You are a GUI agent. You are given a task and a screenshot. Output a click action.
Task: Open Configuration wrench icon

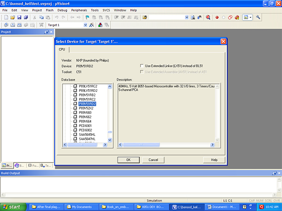258,17
